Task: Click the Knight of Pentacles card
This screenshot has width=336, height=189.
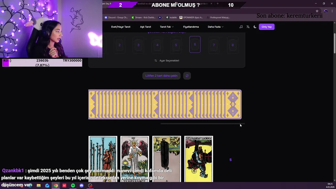Action: pos(199,159)
